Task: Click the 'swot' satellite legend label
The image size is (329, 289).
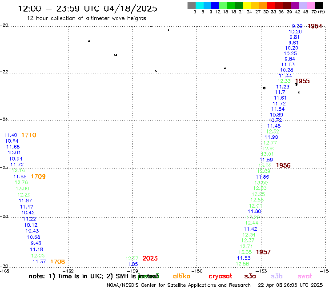Action: click(x=305, y=277)
